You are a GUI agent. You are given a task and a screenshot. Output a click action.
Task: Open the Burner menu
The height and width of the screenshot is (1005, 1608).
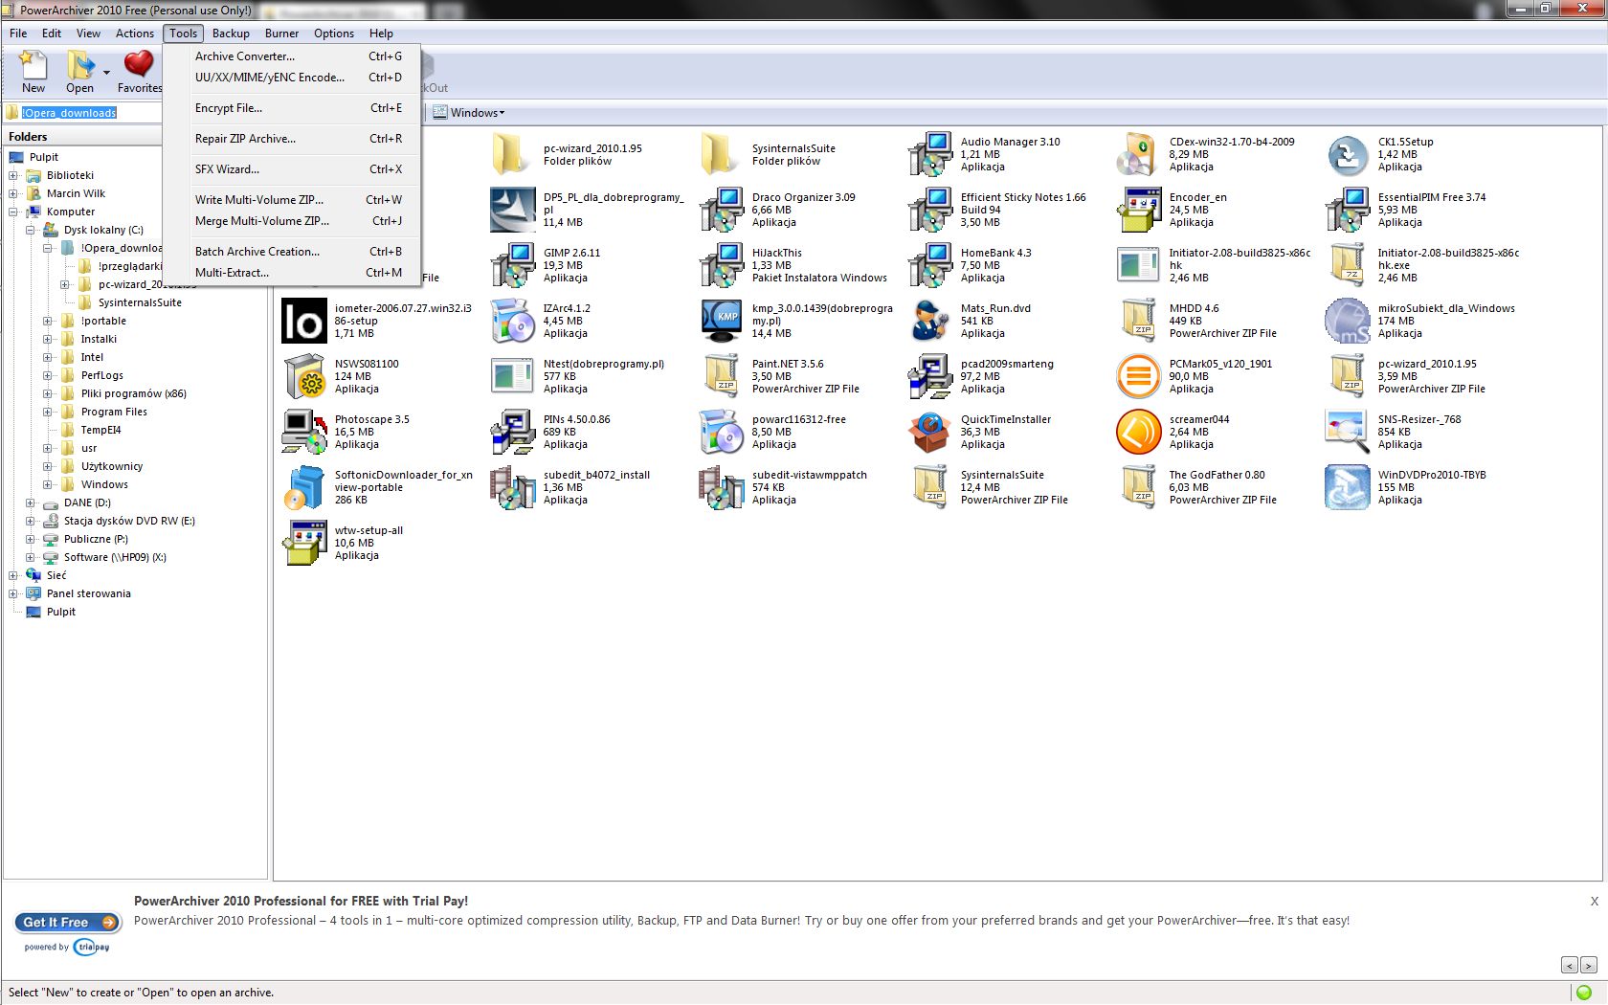coord(281,33)
